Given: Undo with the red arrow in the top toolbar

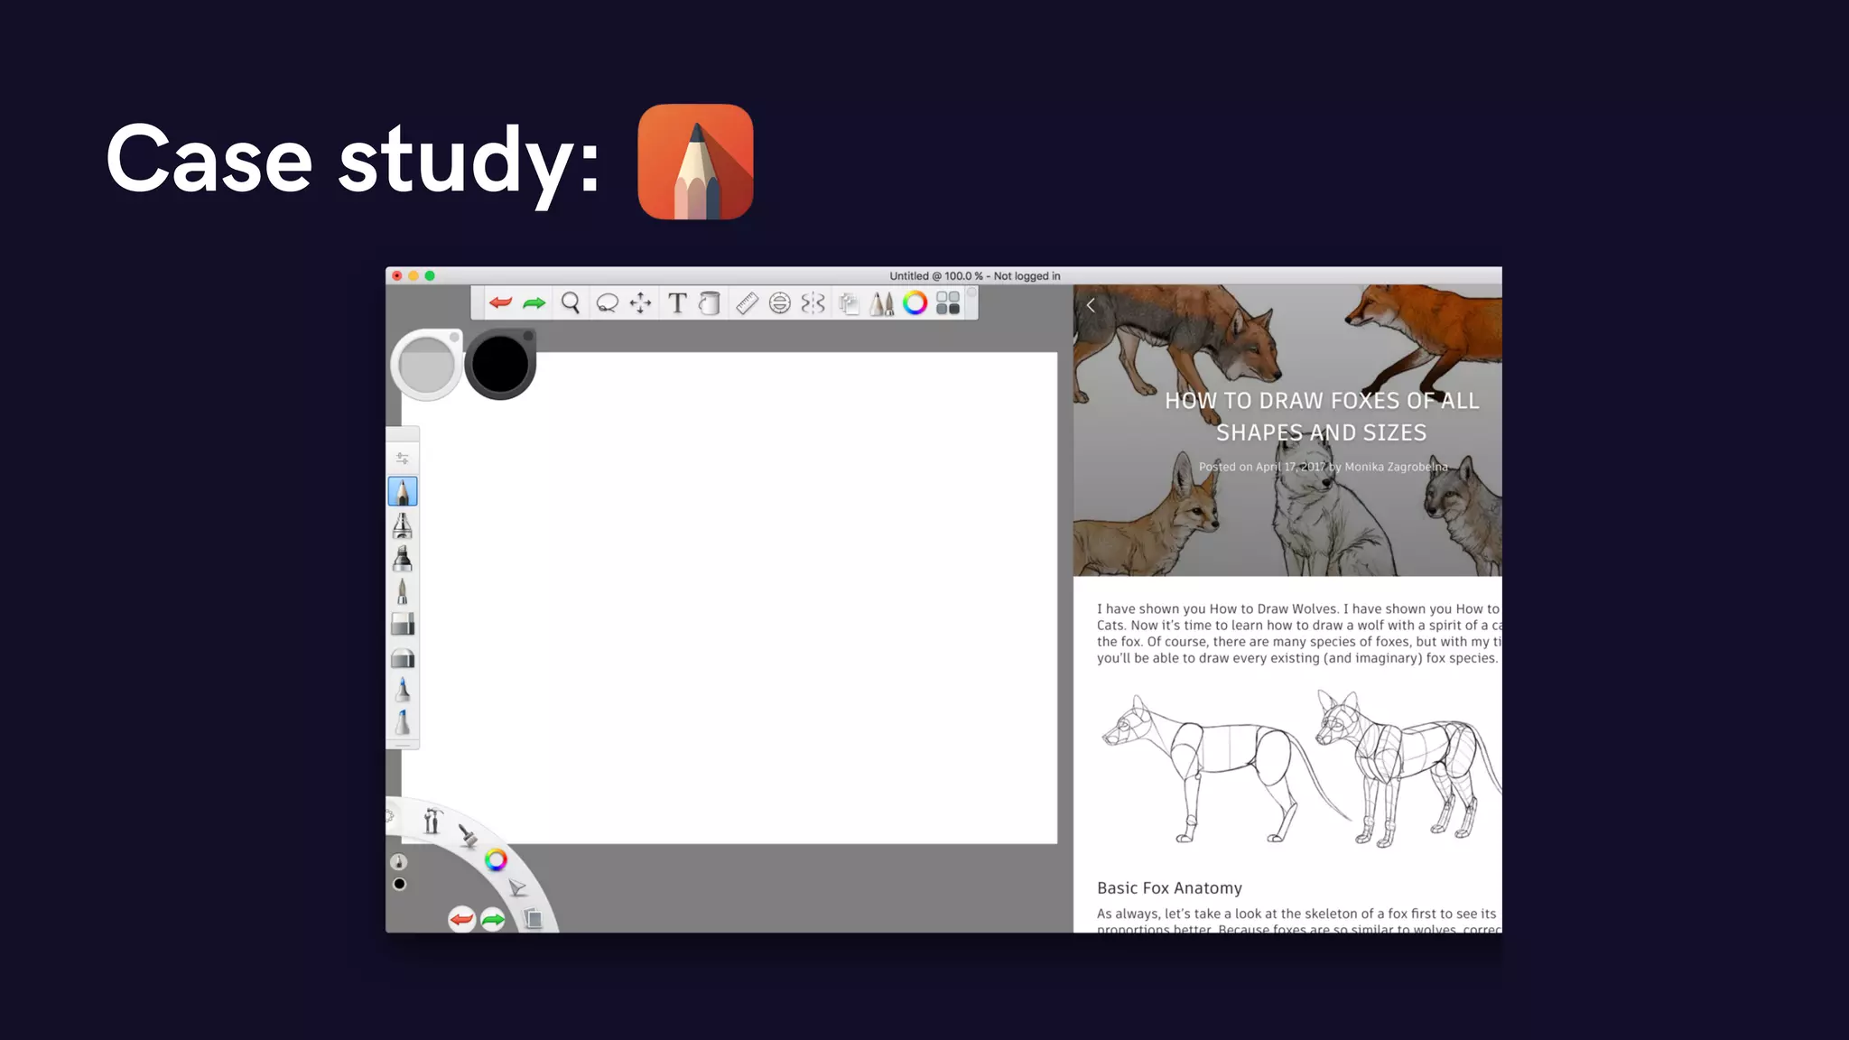Looking at the screenshot, I should tap(500, 303).
